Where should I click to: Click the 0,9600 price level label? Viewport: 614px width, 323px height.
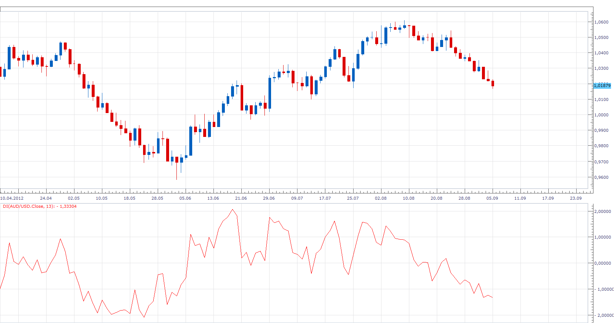point(602,177)
